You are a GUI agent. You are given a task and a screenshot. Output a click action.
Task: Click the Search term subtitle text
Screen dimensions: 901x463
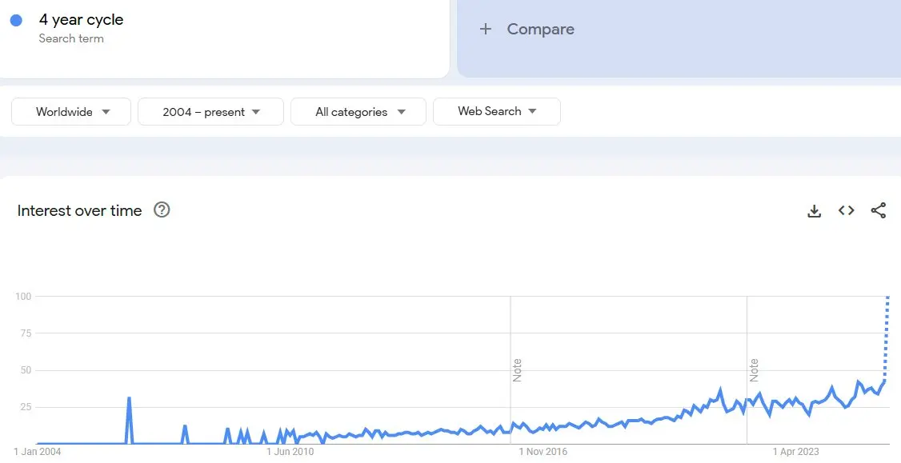(71, 38)
